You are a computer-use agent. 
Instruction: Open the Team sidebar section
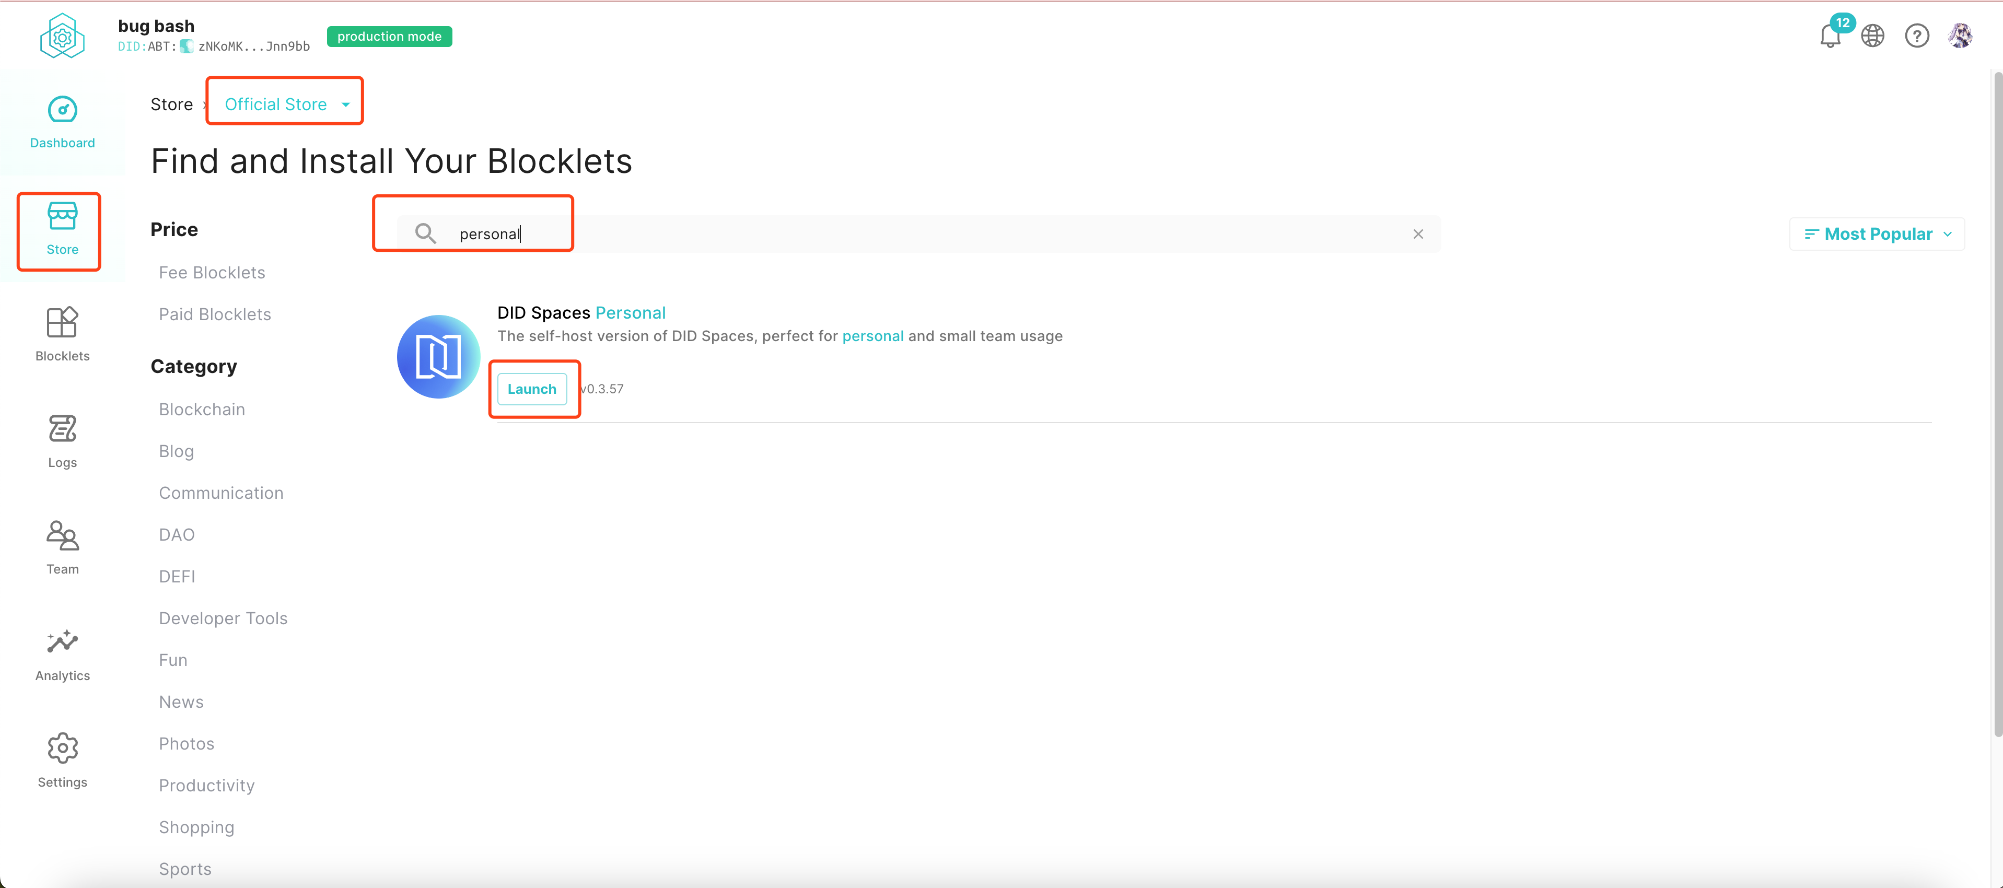(62, 548)
